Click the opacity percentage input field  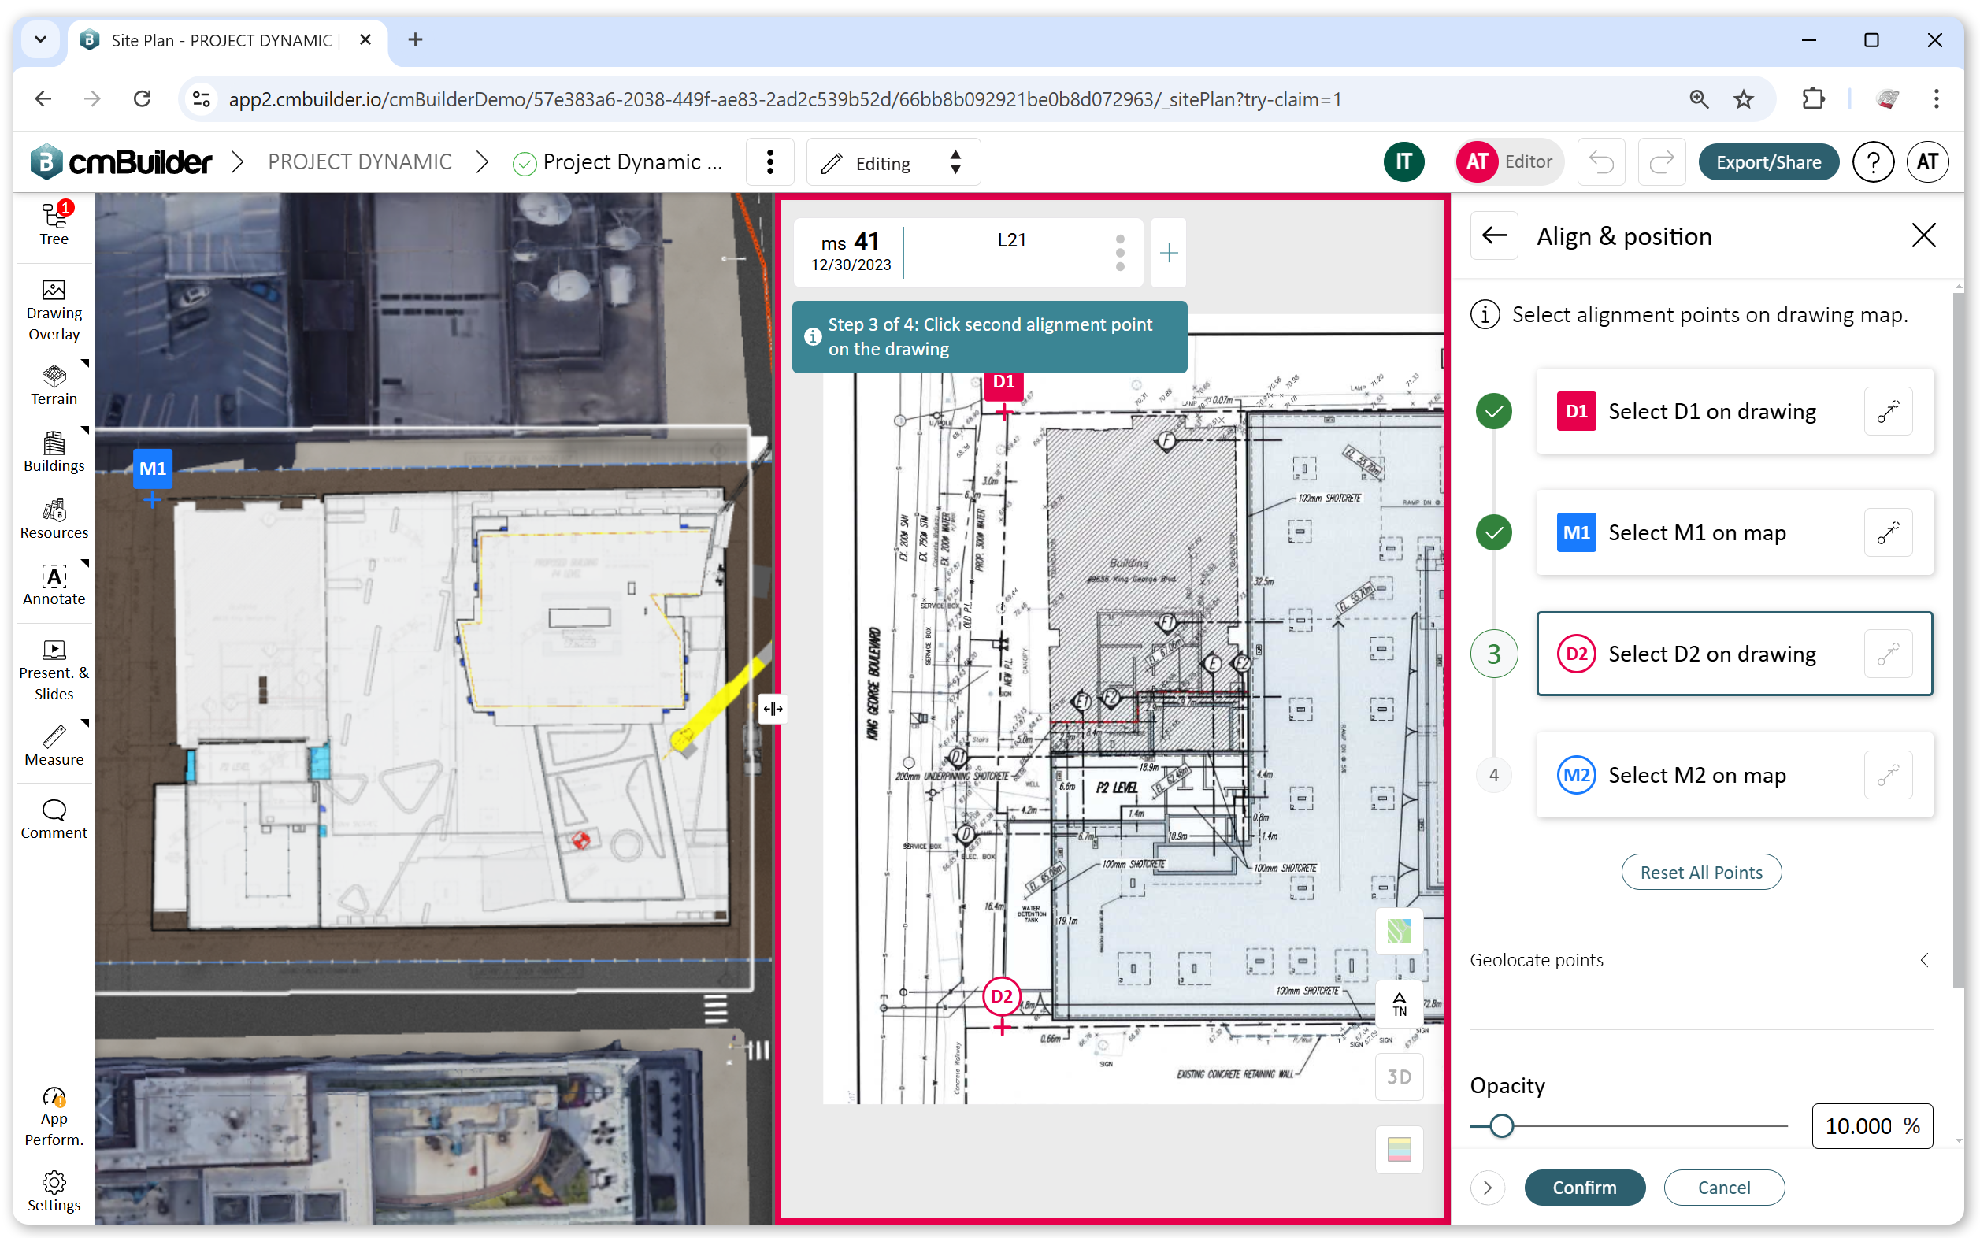1872,1126
